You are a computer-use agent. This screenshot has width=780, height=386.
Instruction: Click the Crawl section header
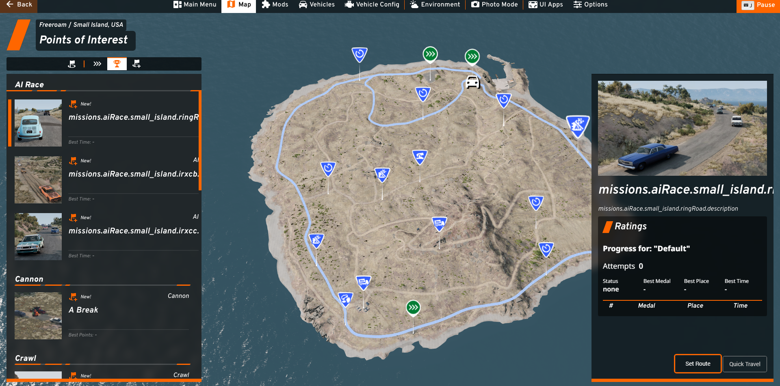[x=26, y=358]
